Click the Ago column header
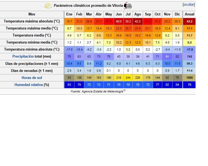The height and width of the screenshot is (166, 208). [138, 14]
